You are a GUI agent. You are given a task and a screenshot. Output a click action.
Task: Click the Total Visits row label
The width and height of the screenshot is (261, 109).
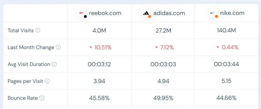click(x=21, y=31)
